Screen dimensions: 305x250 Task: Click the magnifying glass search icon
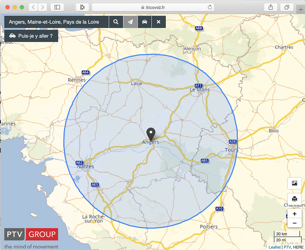[x=116, y=22]
